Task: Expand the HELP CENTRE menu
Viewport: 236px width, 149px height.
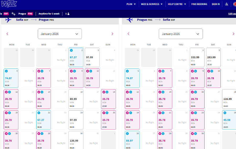Action: tap(177, 4)
